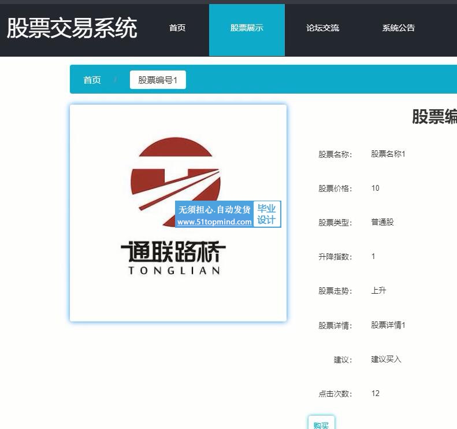
Task: Click the 建议买入 recommendation text
Action: (x=386, y=359)
